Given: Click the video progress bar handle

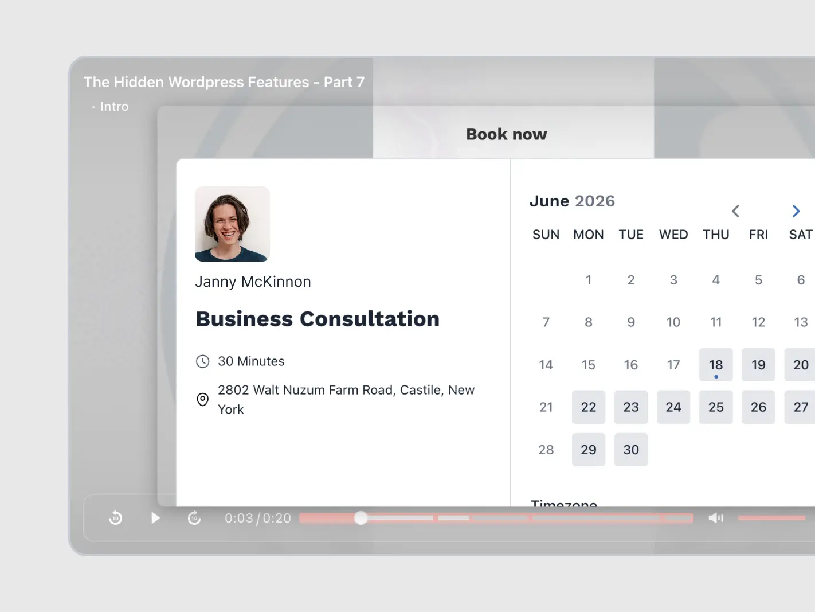Looking at the screenshot, I should [x=361, y=518].
